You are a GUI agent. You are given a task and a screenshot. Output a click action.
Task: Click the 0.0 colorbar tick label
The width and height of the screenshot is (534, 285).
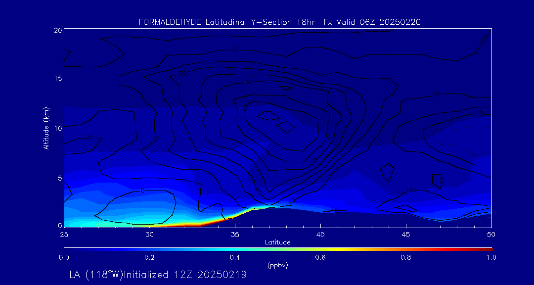pyautogui.click(x=64, y=257)
